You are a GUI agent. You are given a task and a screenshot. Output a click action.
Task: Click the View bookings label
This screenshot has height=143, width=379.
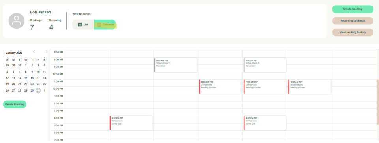pyautogui.click(x=81, y=14)
